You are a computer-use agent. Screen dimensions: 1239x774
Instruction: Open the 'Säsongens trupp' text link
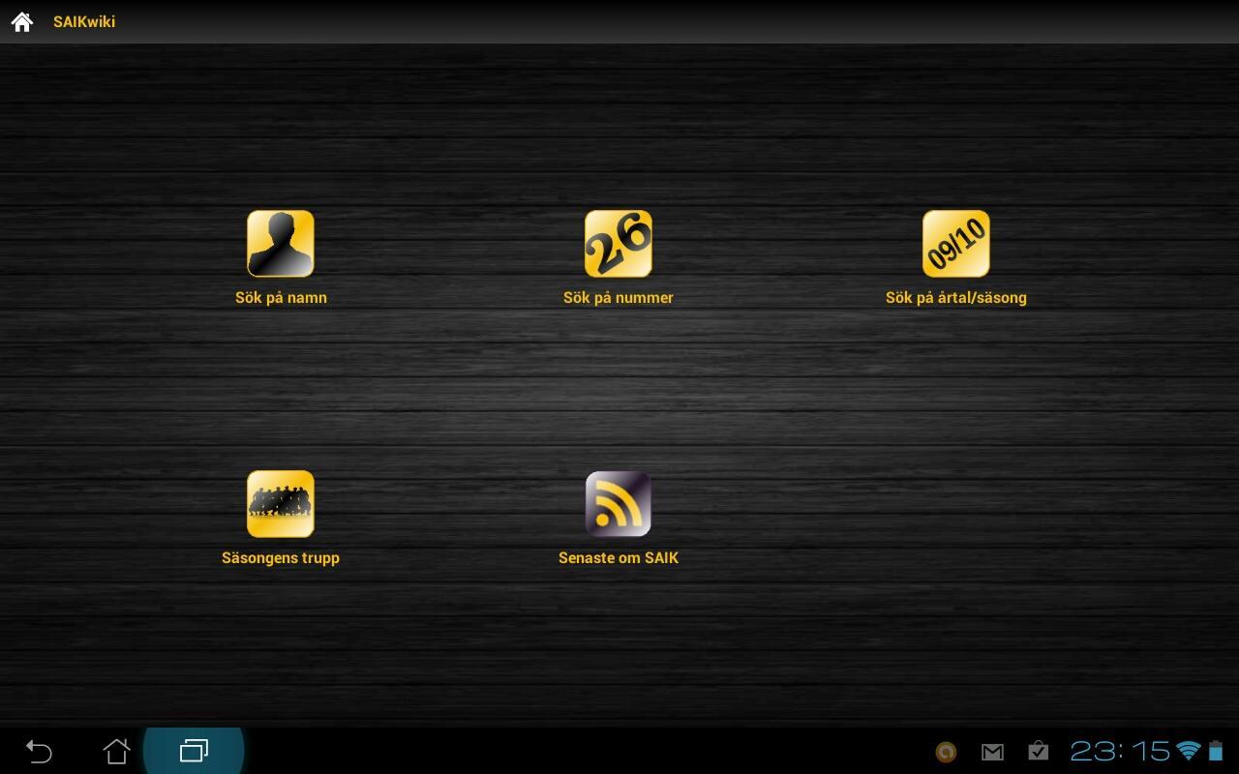(281, 558)
